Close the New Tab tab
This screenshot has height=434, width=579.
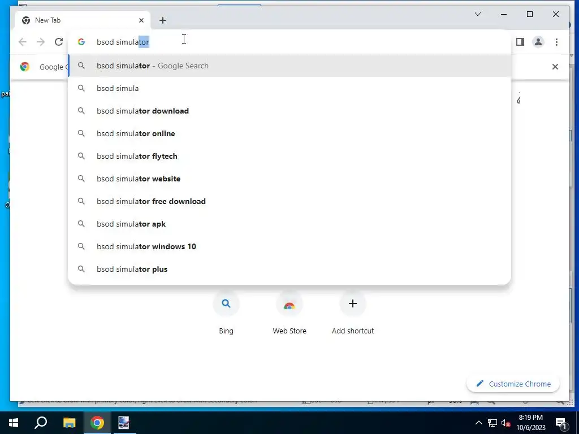141,20
